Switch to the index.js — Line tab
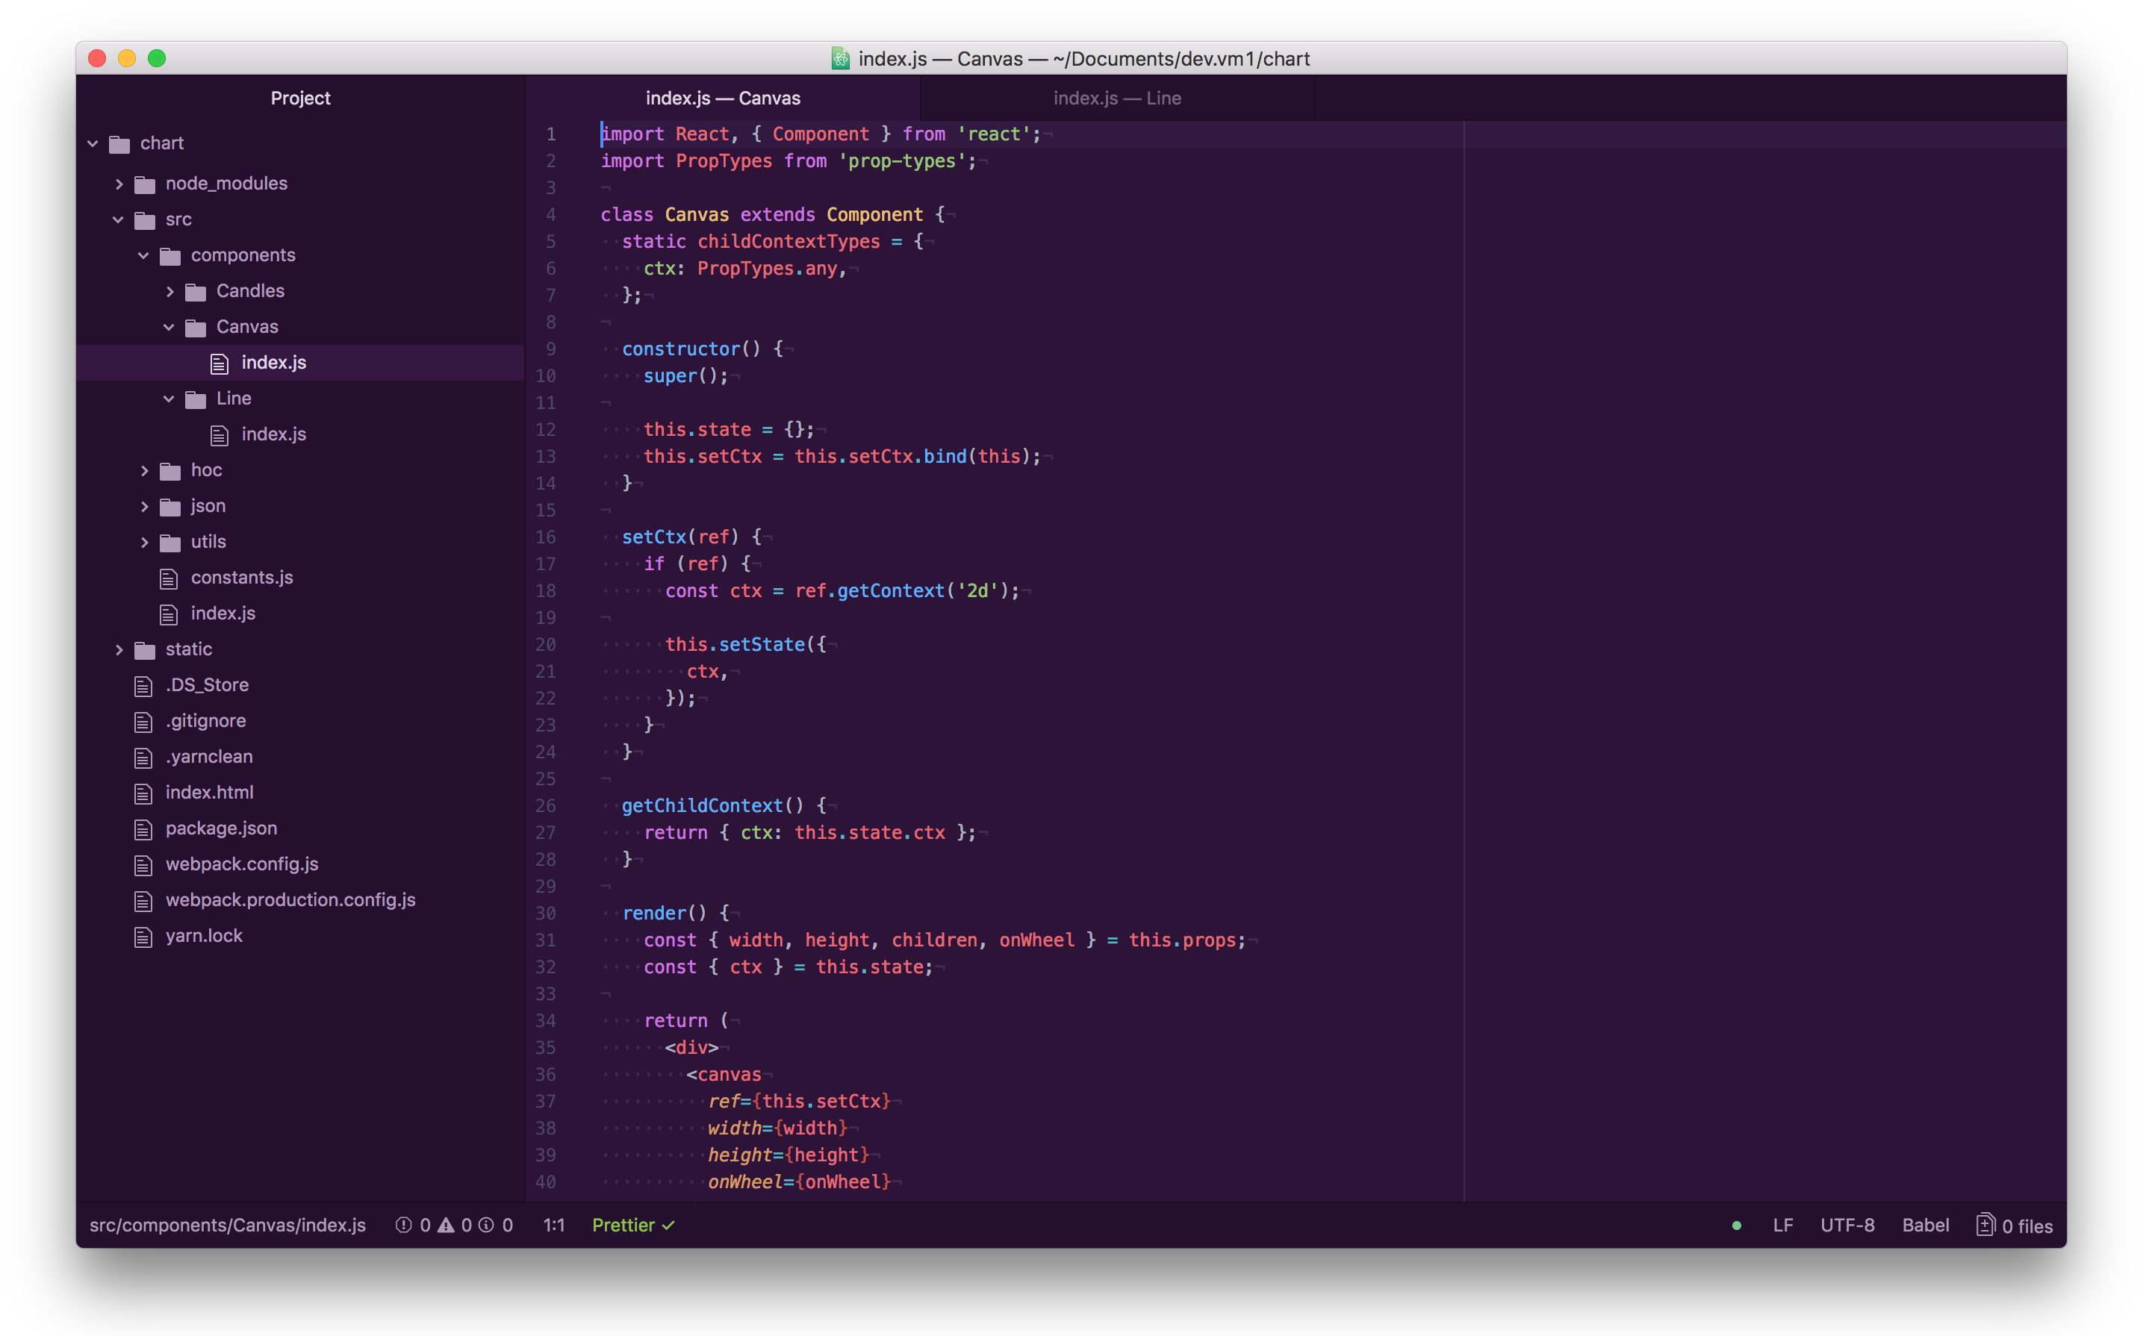Screen dimensions: 2143x1336 click(x=1117, y=98)
